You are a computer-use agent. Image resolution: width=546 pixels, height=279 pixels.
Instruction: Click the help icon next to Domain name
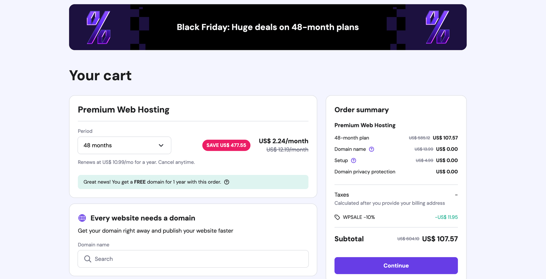click(372, 149)
